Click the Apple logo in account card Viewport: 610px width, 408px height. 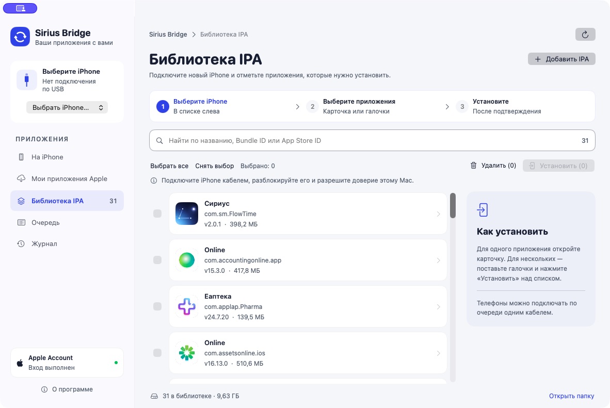20,363
